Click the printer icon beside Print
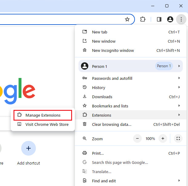The image size is (188, 186). coord(85,153)
